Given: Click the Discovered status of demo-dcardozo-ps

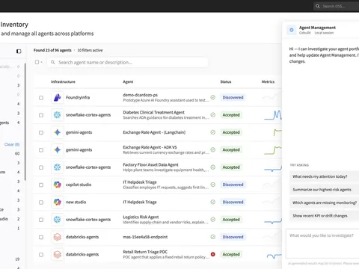Looking at the screenshot, I should pyautogui.click(x=233, y=98).
